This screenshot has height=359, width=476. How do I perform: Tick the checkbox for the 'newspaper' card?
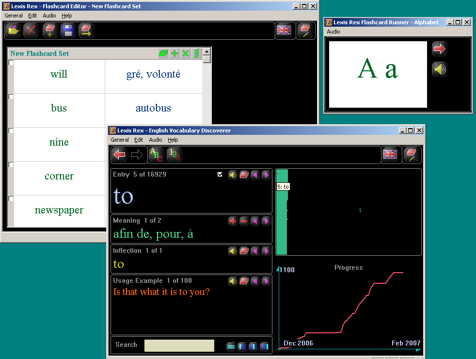[11, 199]
